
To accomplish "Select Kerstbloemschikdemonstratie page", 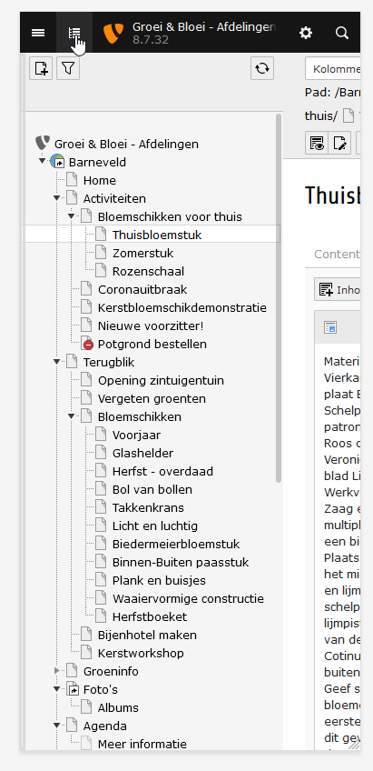I will [182, 307].
